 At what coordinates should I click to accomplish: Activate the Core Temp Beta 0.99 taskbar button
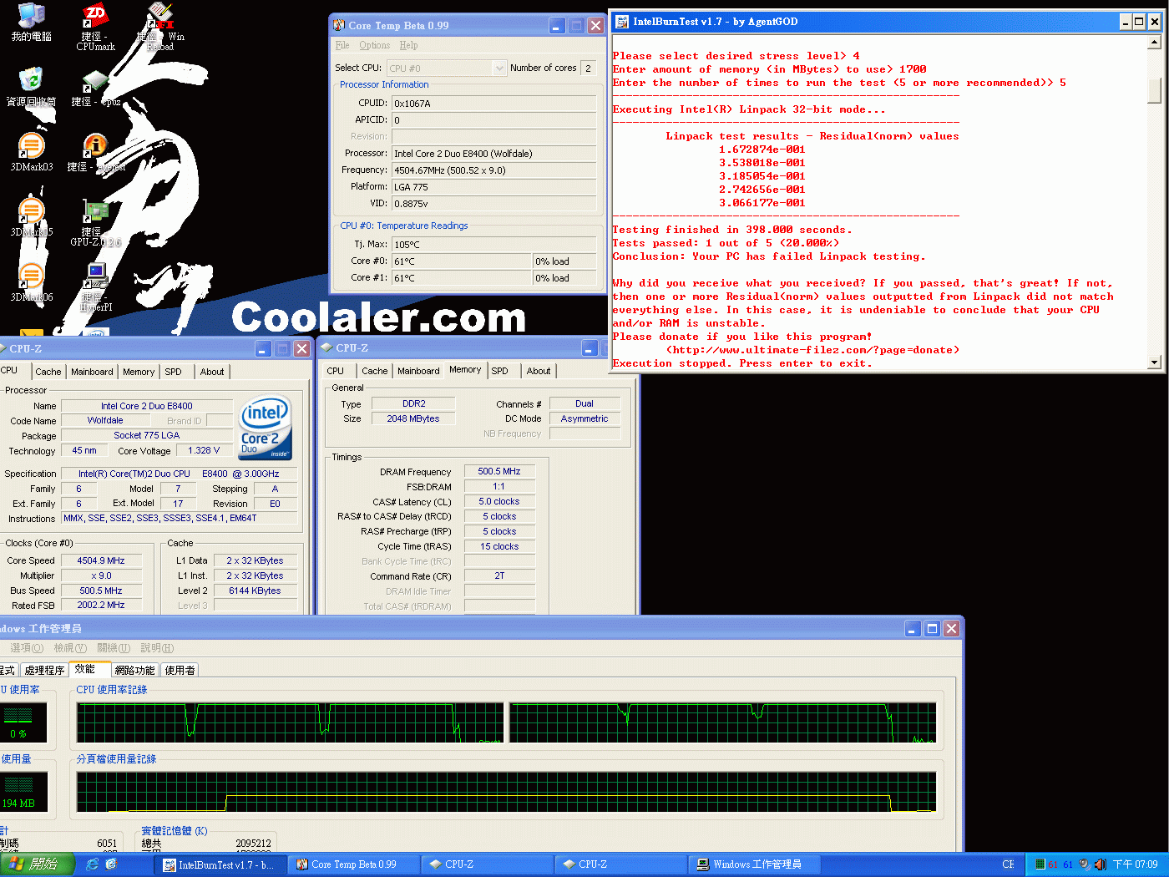(x=354, y=864)
